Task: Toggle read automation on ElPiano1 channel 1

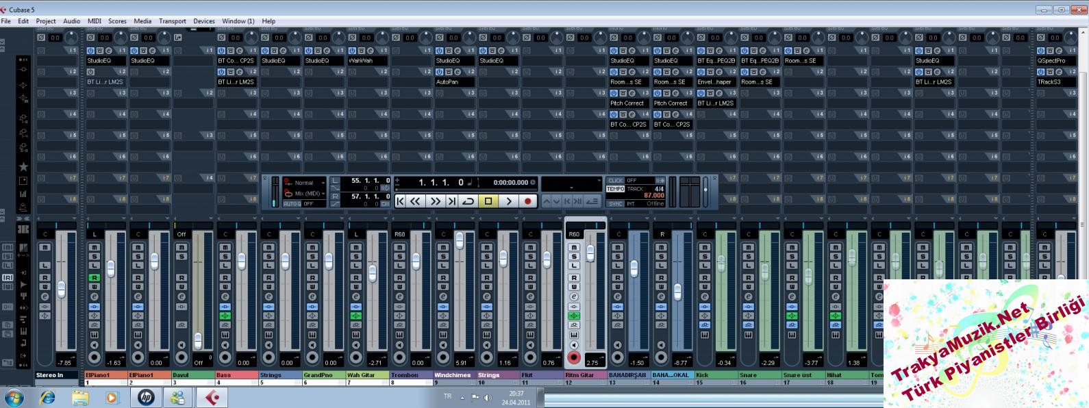Action: (95, 277)
